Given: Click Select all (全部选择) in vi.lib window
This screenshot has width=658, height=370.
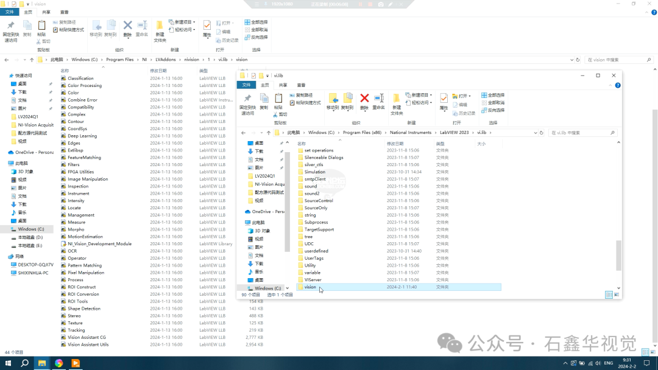Looking at the screenshot, I should click(x=493, y=95).
